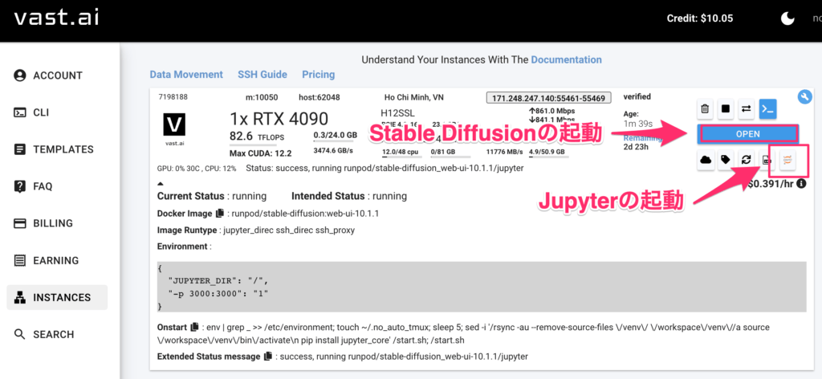
Task: Click the swap arrows data transfer icon
Action: point(746,109)
